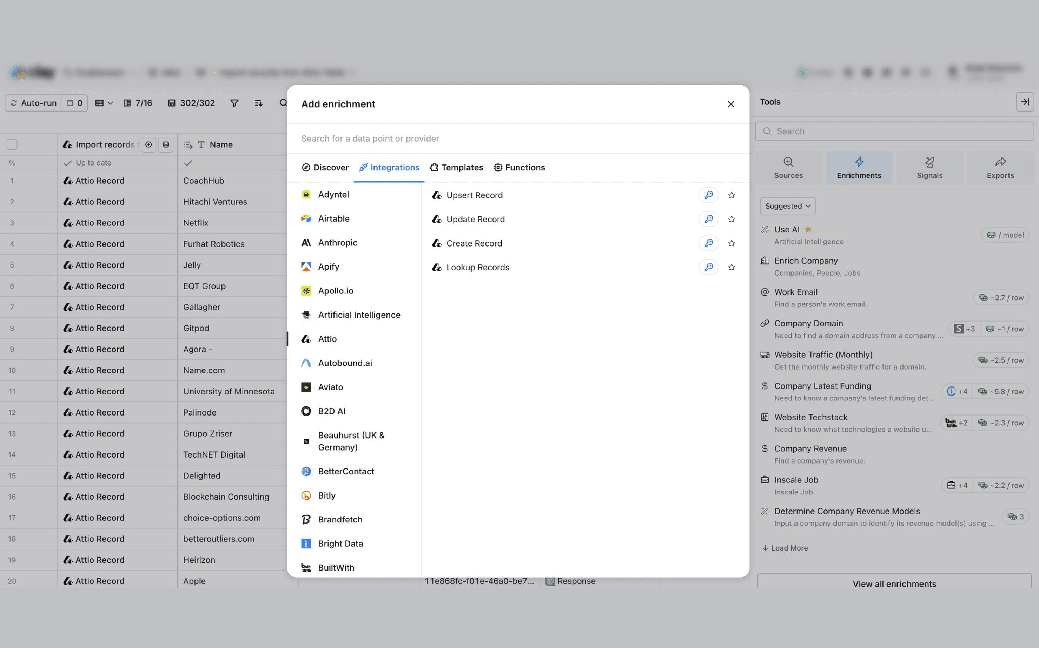1039x648 pixels.
Task: Open the Suggested dropdown
Action: point(787,206)
